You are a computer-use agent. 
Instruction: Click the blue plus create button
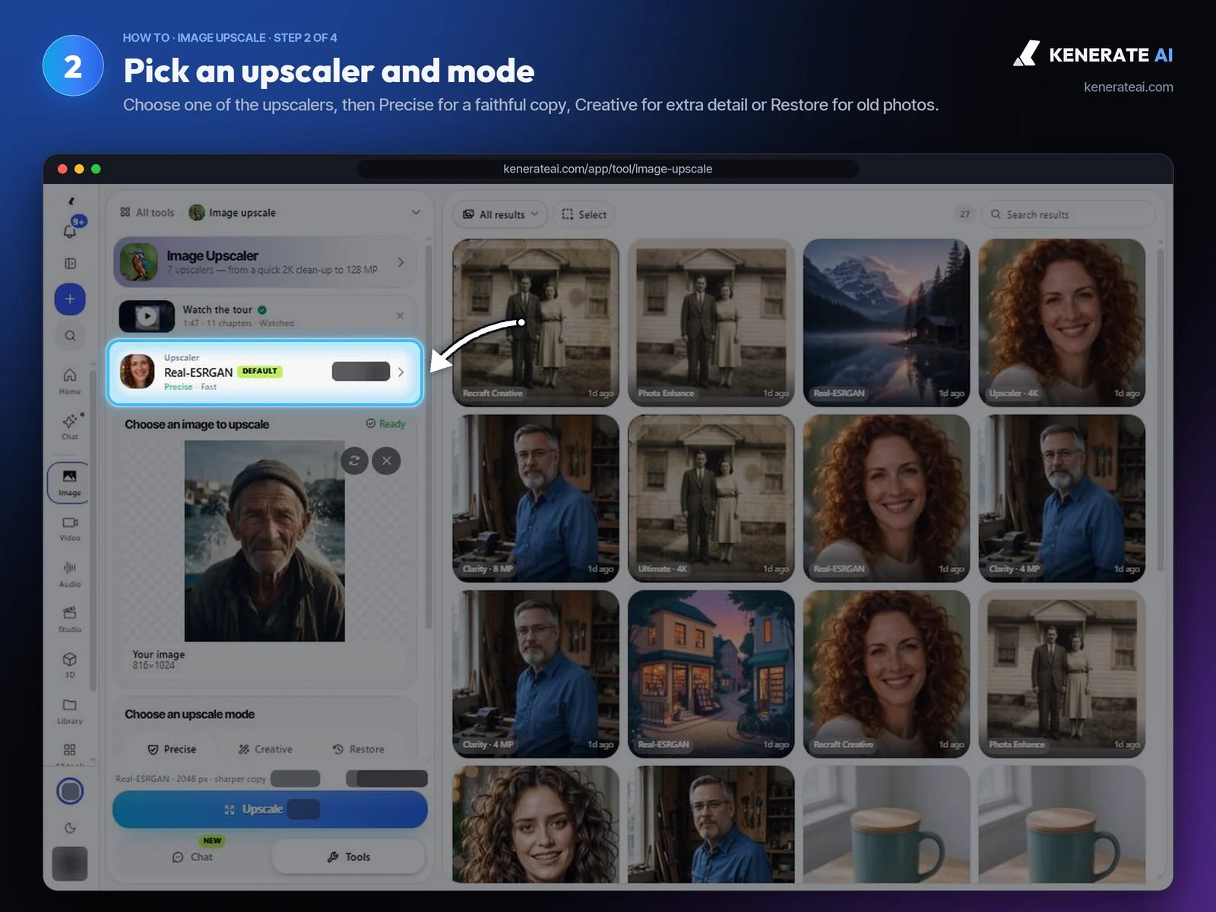pyautogui.click(x=70, y=299)
